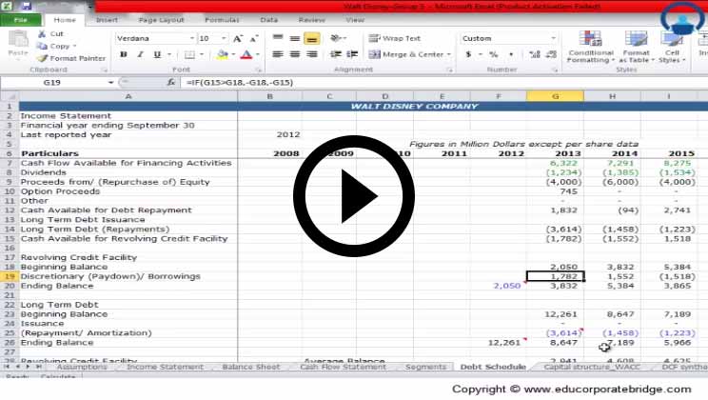Select the Format Painter tool
The width and height of the screenshot is (708, 400).
pos(43,58)
